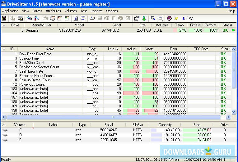Click the yellow speech bubble icon

click(x=176, y=19)
